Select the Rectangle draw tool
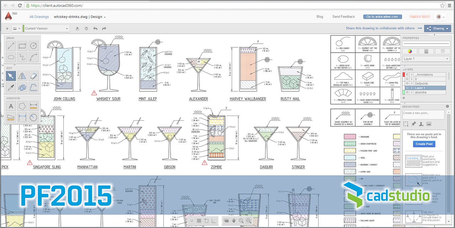 (x=22, y=46)
